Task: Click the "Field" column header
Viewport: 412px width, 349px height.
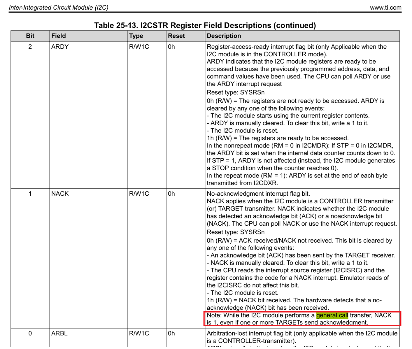Action: pyautogui.click(x=59, y=36)
